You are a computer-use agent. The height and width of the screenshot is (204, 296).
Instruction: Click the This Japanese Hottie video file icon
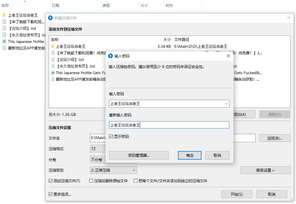[53, 73]
